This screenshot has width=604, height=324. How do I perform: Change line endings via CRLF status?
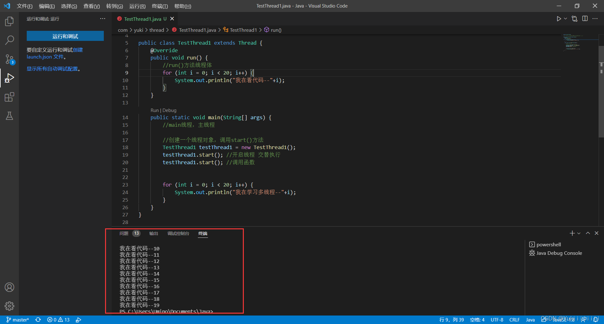515,320
